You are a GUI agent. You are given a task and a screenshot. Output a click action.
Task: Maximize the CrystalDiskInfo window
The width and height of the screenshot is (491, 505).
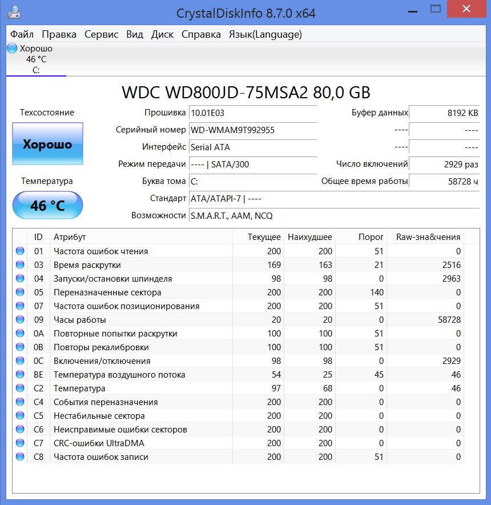436,9
